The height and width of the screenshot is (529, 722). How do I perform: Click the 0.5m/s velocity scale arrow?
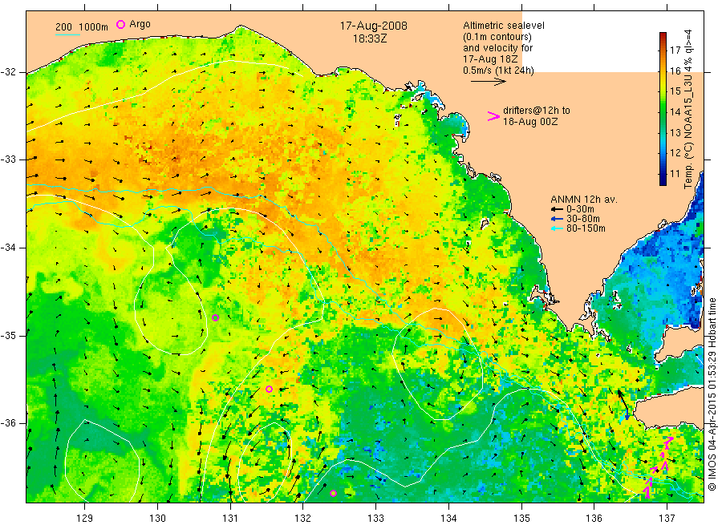(x=488, y=82)
